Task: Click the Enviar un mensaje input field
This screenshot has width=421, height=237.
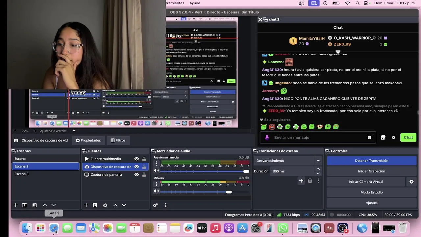Action: coord(317,138)
